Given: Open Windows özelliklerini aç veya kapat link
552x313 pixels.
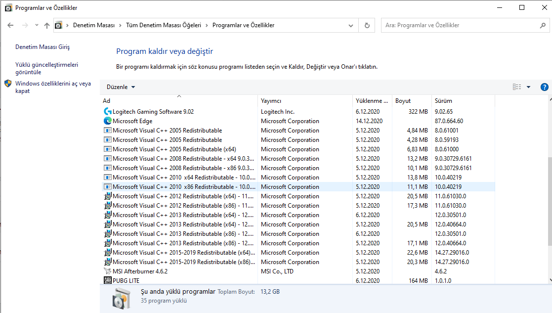Looking at the screenshot, I should pyautogui.click(x=53, y=87).
